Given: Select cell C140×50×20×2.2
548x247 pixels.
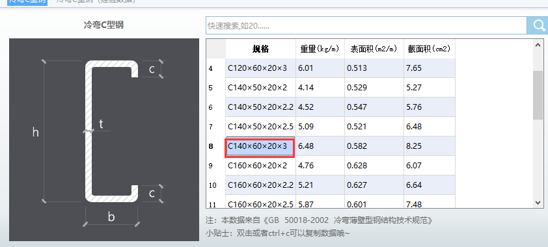Looking at the screenshot, I should click(x=260, y=107).
